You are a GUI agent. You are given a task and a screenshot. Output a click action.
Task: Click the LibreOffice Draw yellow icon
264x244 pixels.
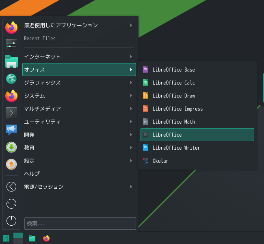(145, 96)
